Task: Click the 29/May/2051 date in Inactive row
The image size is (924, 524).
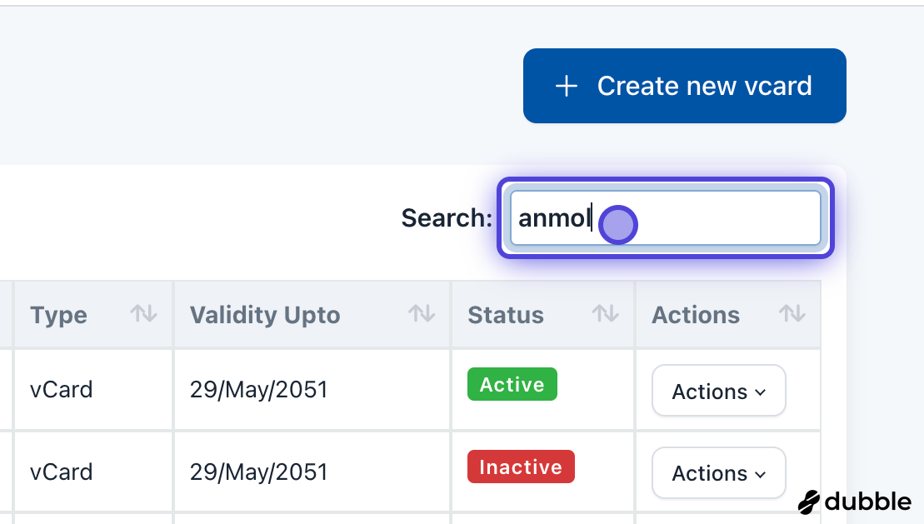Action: 258,472
